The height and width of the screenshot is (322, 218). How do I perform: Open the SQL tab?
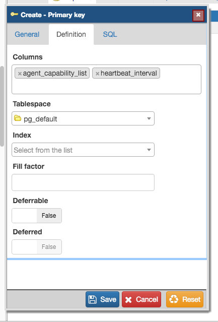coord(110,34)
